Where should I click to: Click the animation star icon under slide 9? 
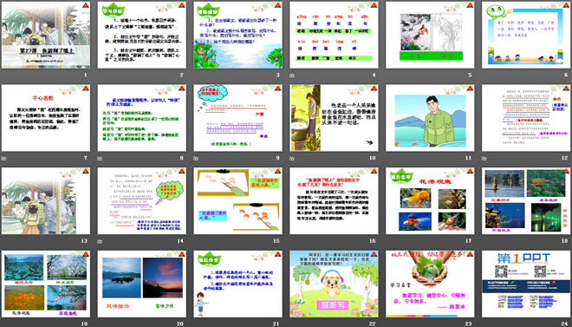196,159
